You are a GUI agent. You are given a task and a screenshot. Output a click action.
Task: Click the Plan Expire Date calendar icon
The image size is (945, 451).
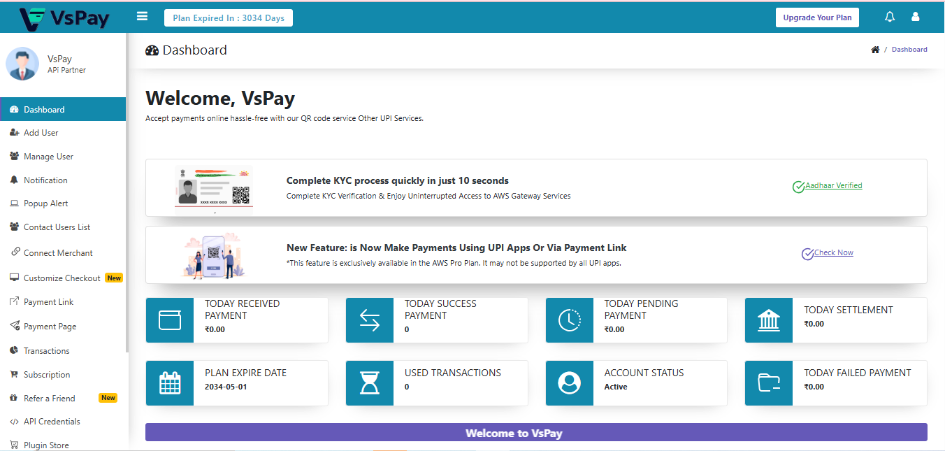pyautogui.click(x=170, y=383)
